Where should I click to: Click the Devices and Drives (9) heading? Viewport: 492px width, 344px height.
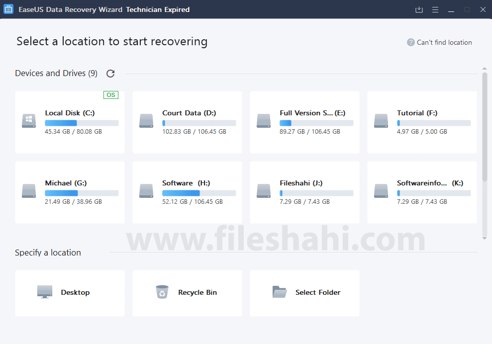[x=56, y=74]
